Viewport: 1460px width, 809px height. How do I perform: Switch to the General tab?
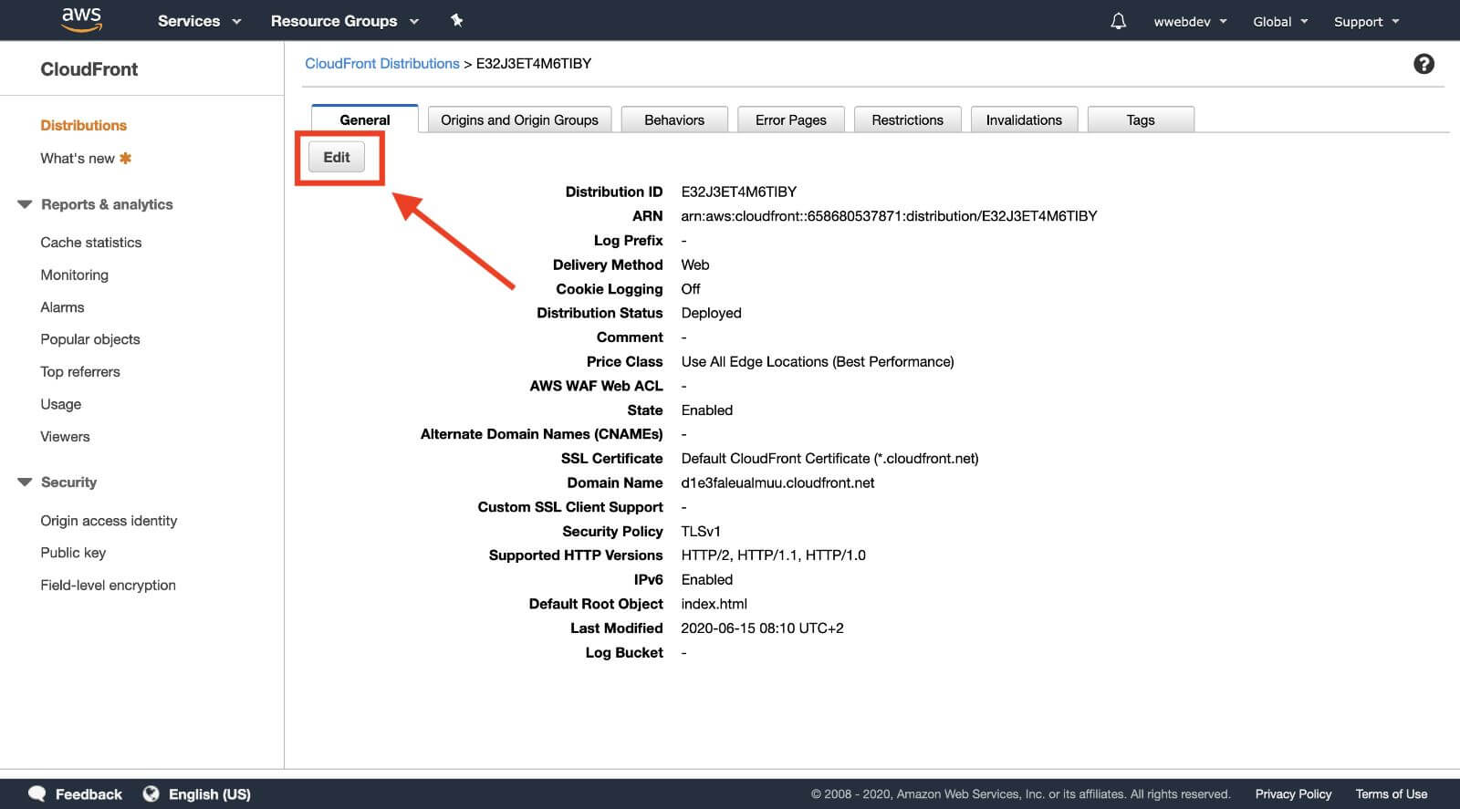(x=365, y=119)
